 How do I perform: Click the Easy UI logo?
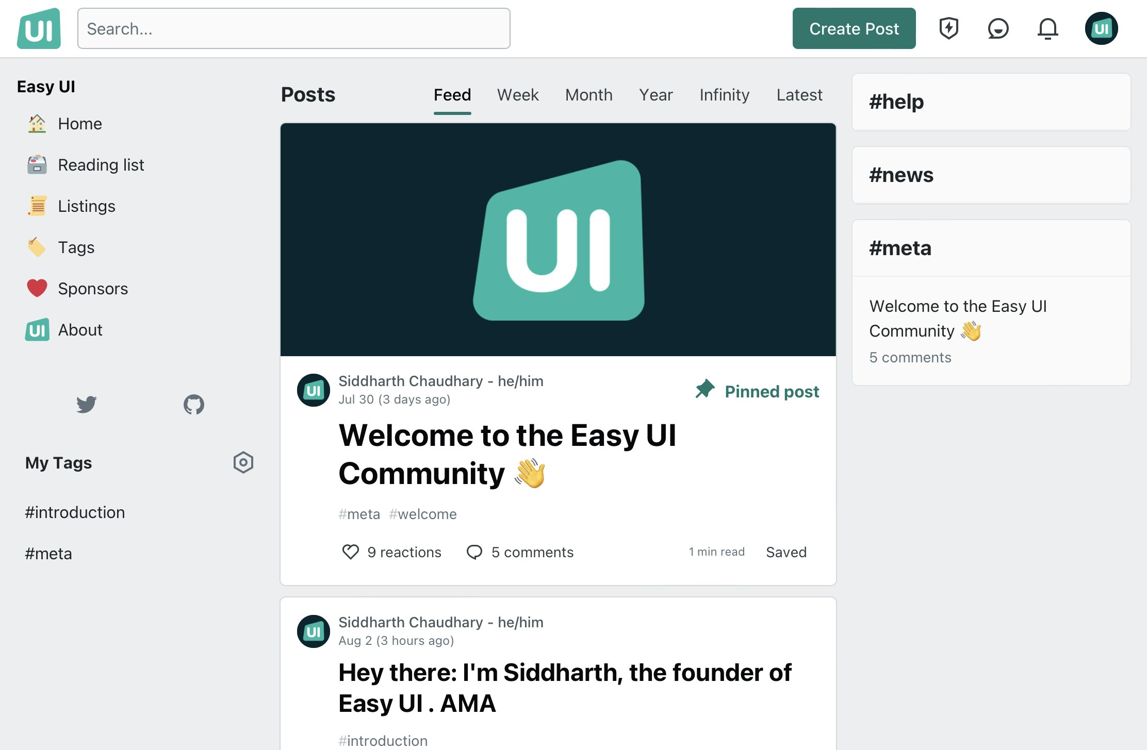[39, 28]
